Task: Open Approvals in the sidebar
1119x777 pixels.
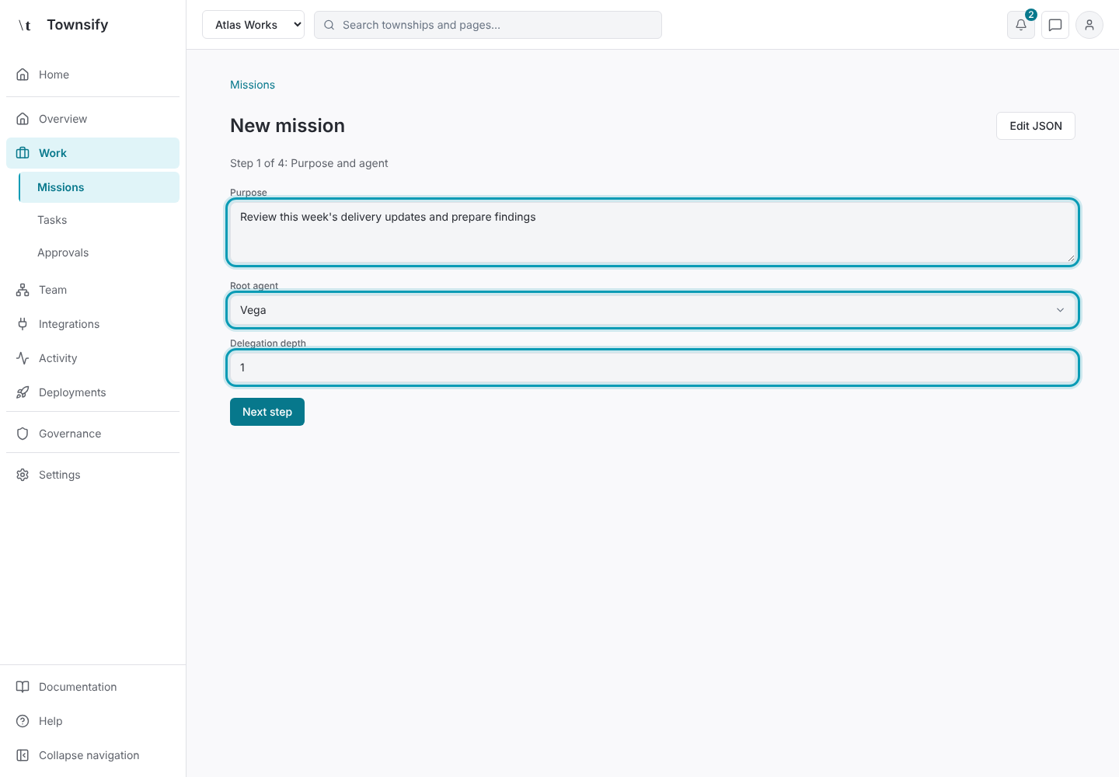Action: (99, 253)
